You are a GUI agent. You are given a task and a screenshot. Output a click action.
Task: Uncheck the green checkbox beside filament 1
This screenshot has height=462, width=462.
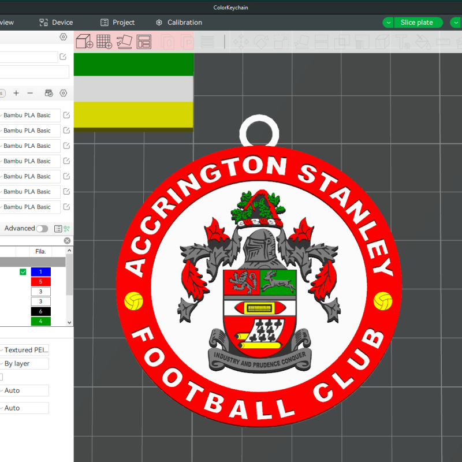click(23, 271)
